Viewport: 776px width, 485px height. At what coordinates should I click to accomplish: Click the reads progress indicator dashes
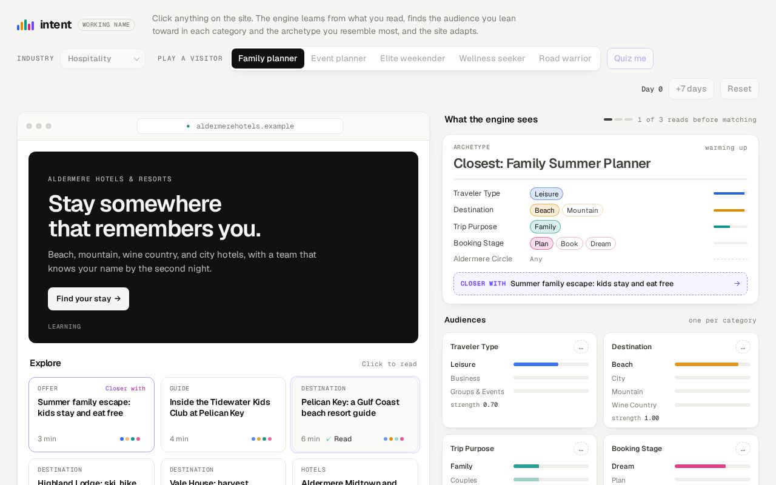618,119
